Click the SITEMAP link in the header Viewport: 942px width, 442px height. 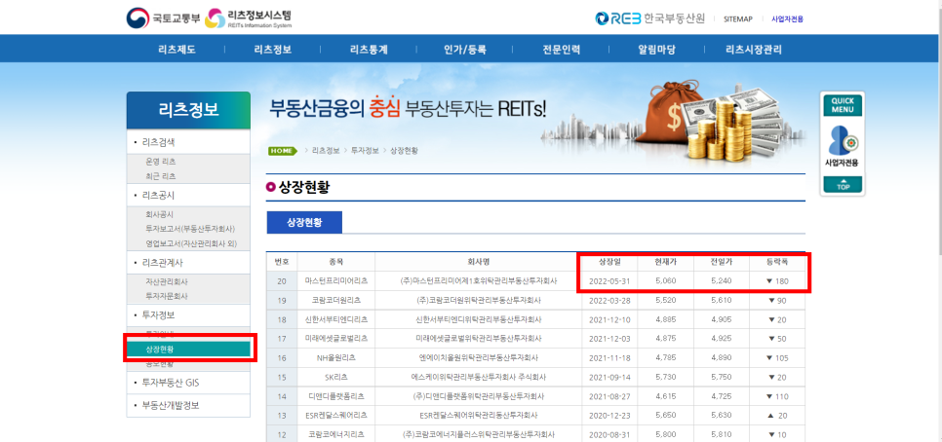pyautogui.click(x=737, y=18)
